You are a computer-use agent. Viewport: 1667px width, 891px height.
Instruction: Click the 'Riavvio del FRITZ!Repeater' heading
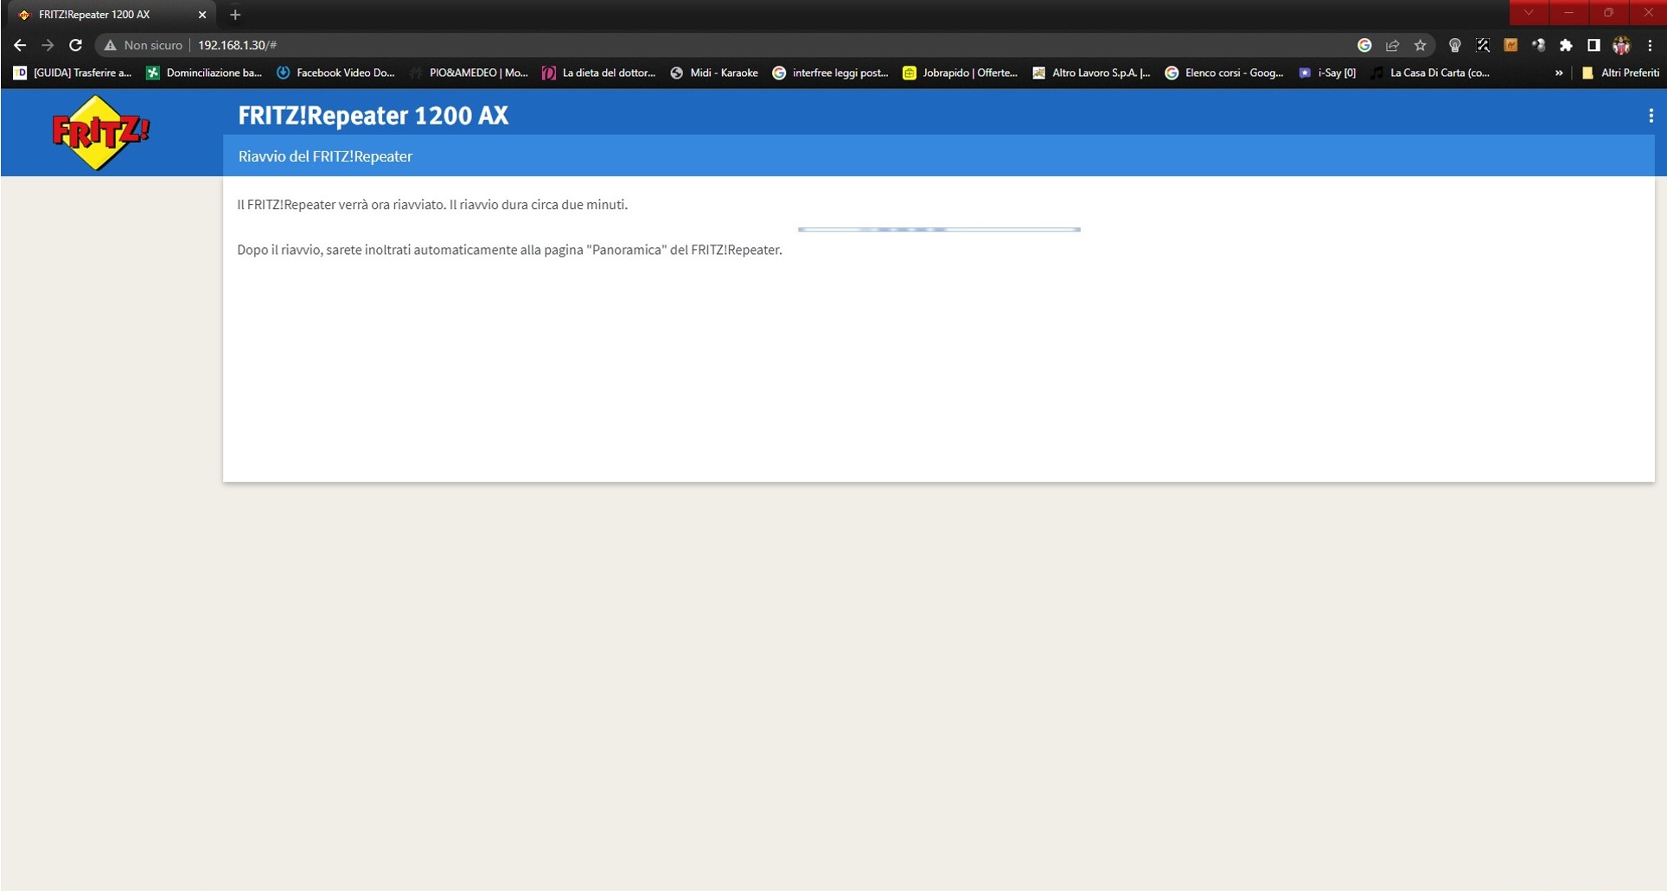click(x=325, y=156)
